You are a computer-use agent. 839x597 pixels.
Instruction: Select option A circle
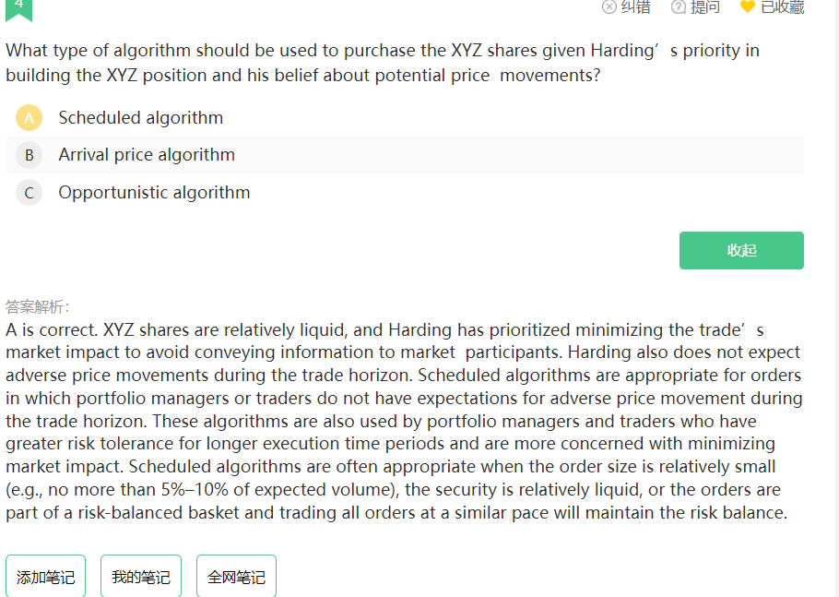[x=29, y=118]
